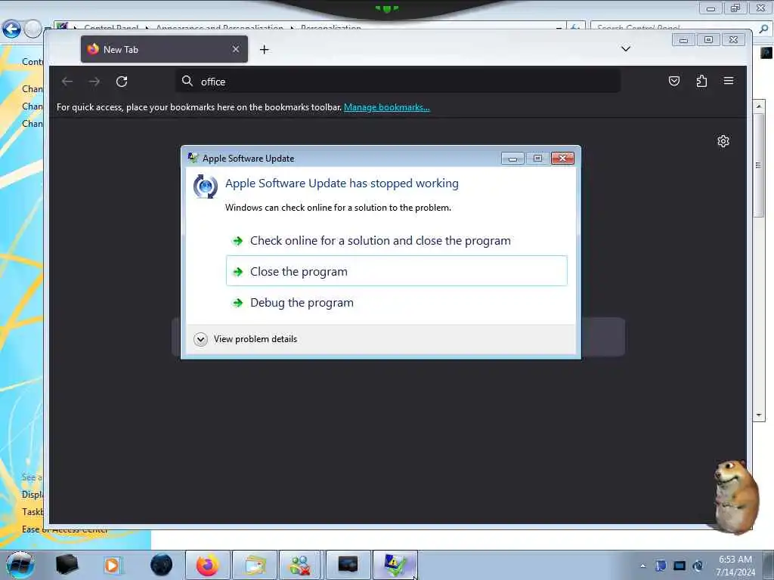Viewport: 774px width, 580px height.
Task: Close the Apple Software Update dialog
Action: 562,159
